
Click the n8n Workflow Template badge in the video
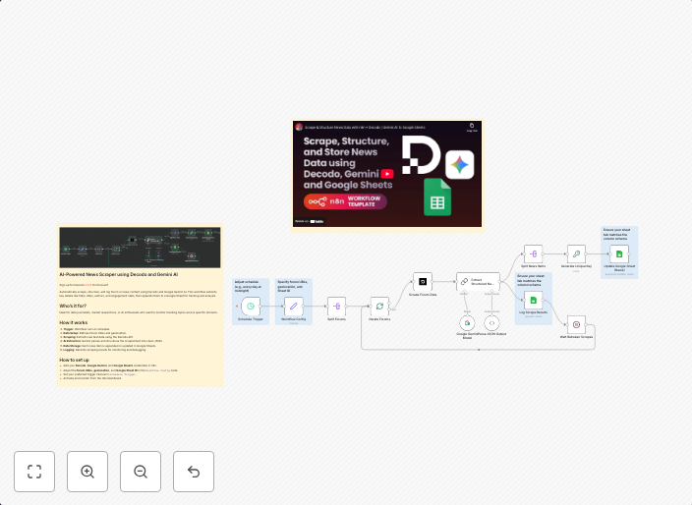345,201
